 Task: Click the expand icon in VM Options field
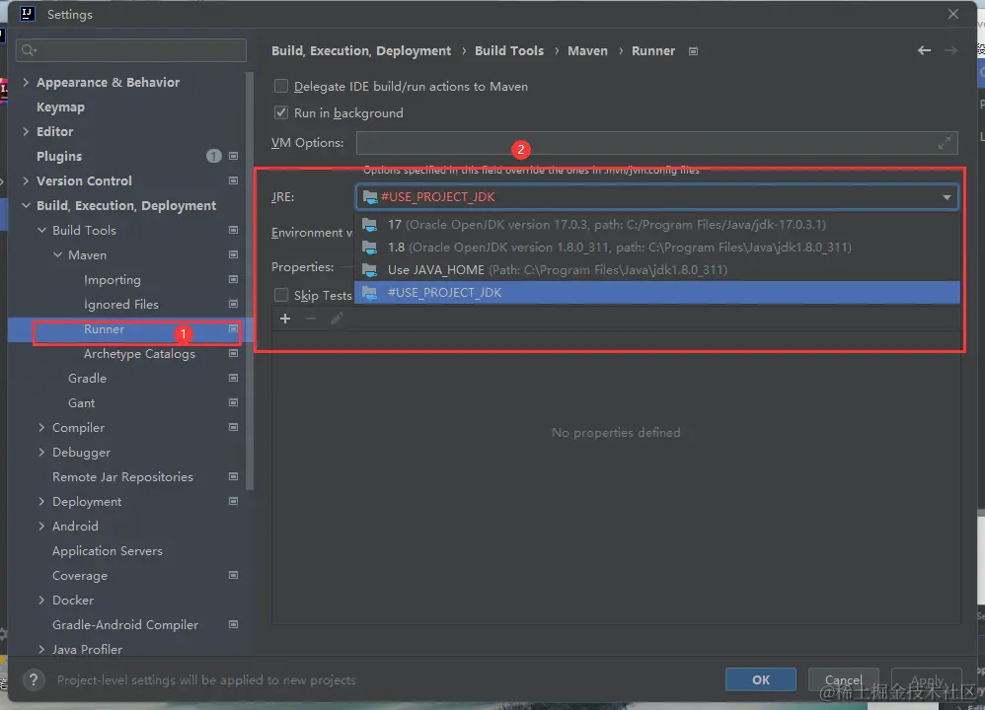[x=944, y=143]
